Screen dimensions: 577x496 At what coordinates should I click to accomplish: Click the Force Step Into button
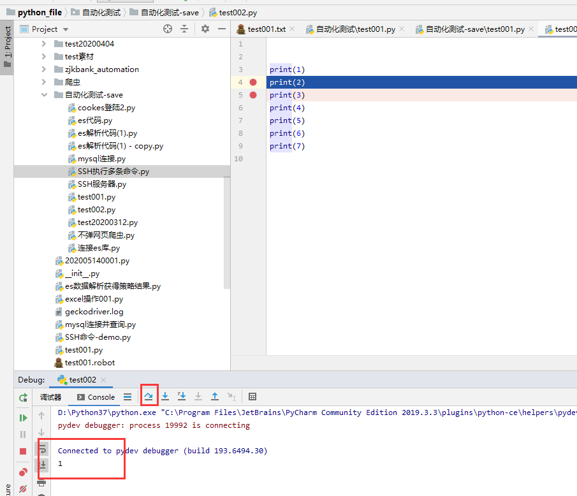198,397
